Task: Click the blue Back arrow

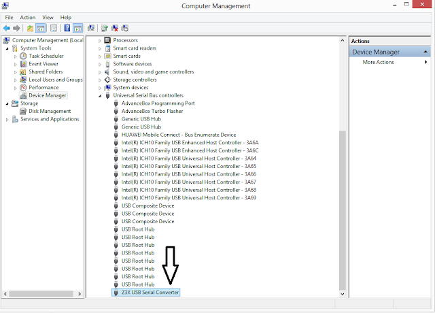Action: pos(7,28)
